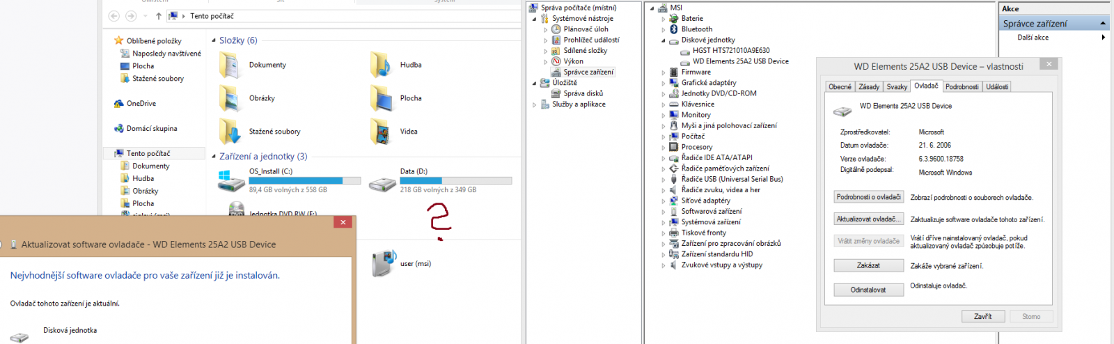Select the Data (D:) drive icon
This screenshot has height=344, width=1114.
(382, 185)
